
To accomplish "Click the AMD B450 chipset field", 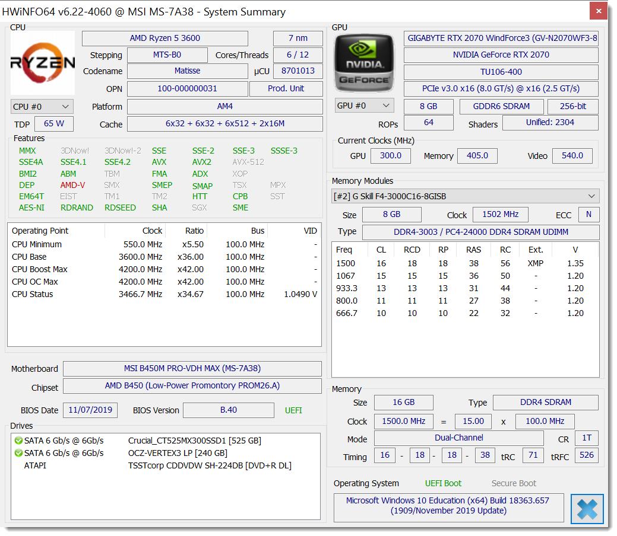I will coord(192,386).
